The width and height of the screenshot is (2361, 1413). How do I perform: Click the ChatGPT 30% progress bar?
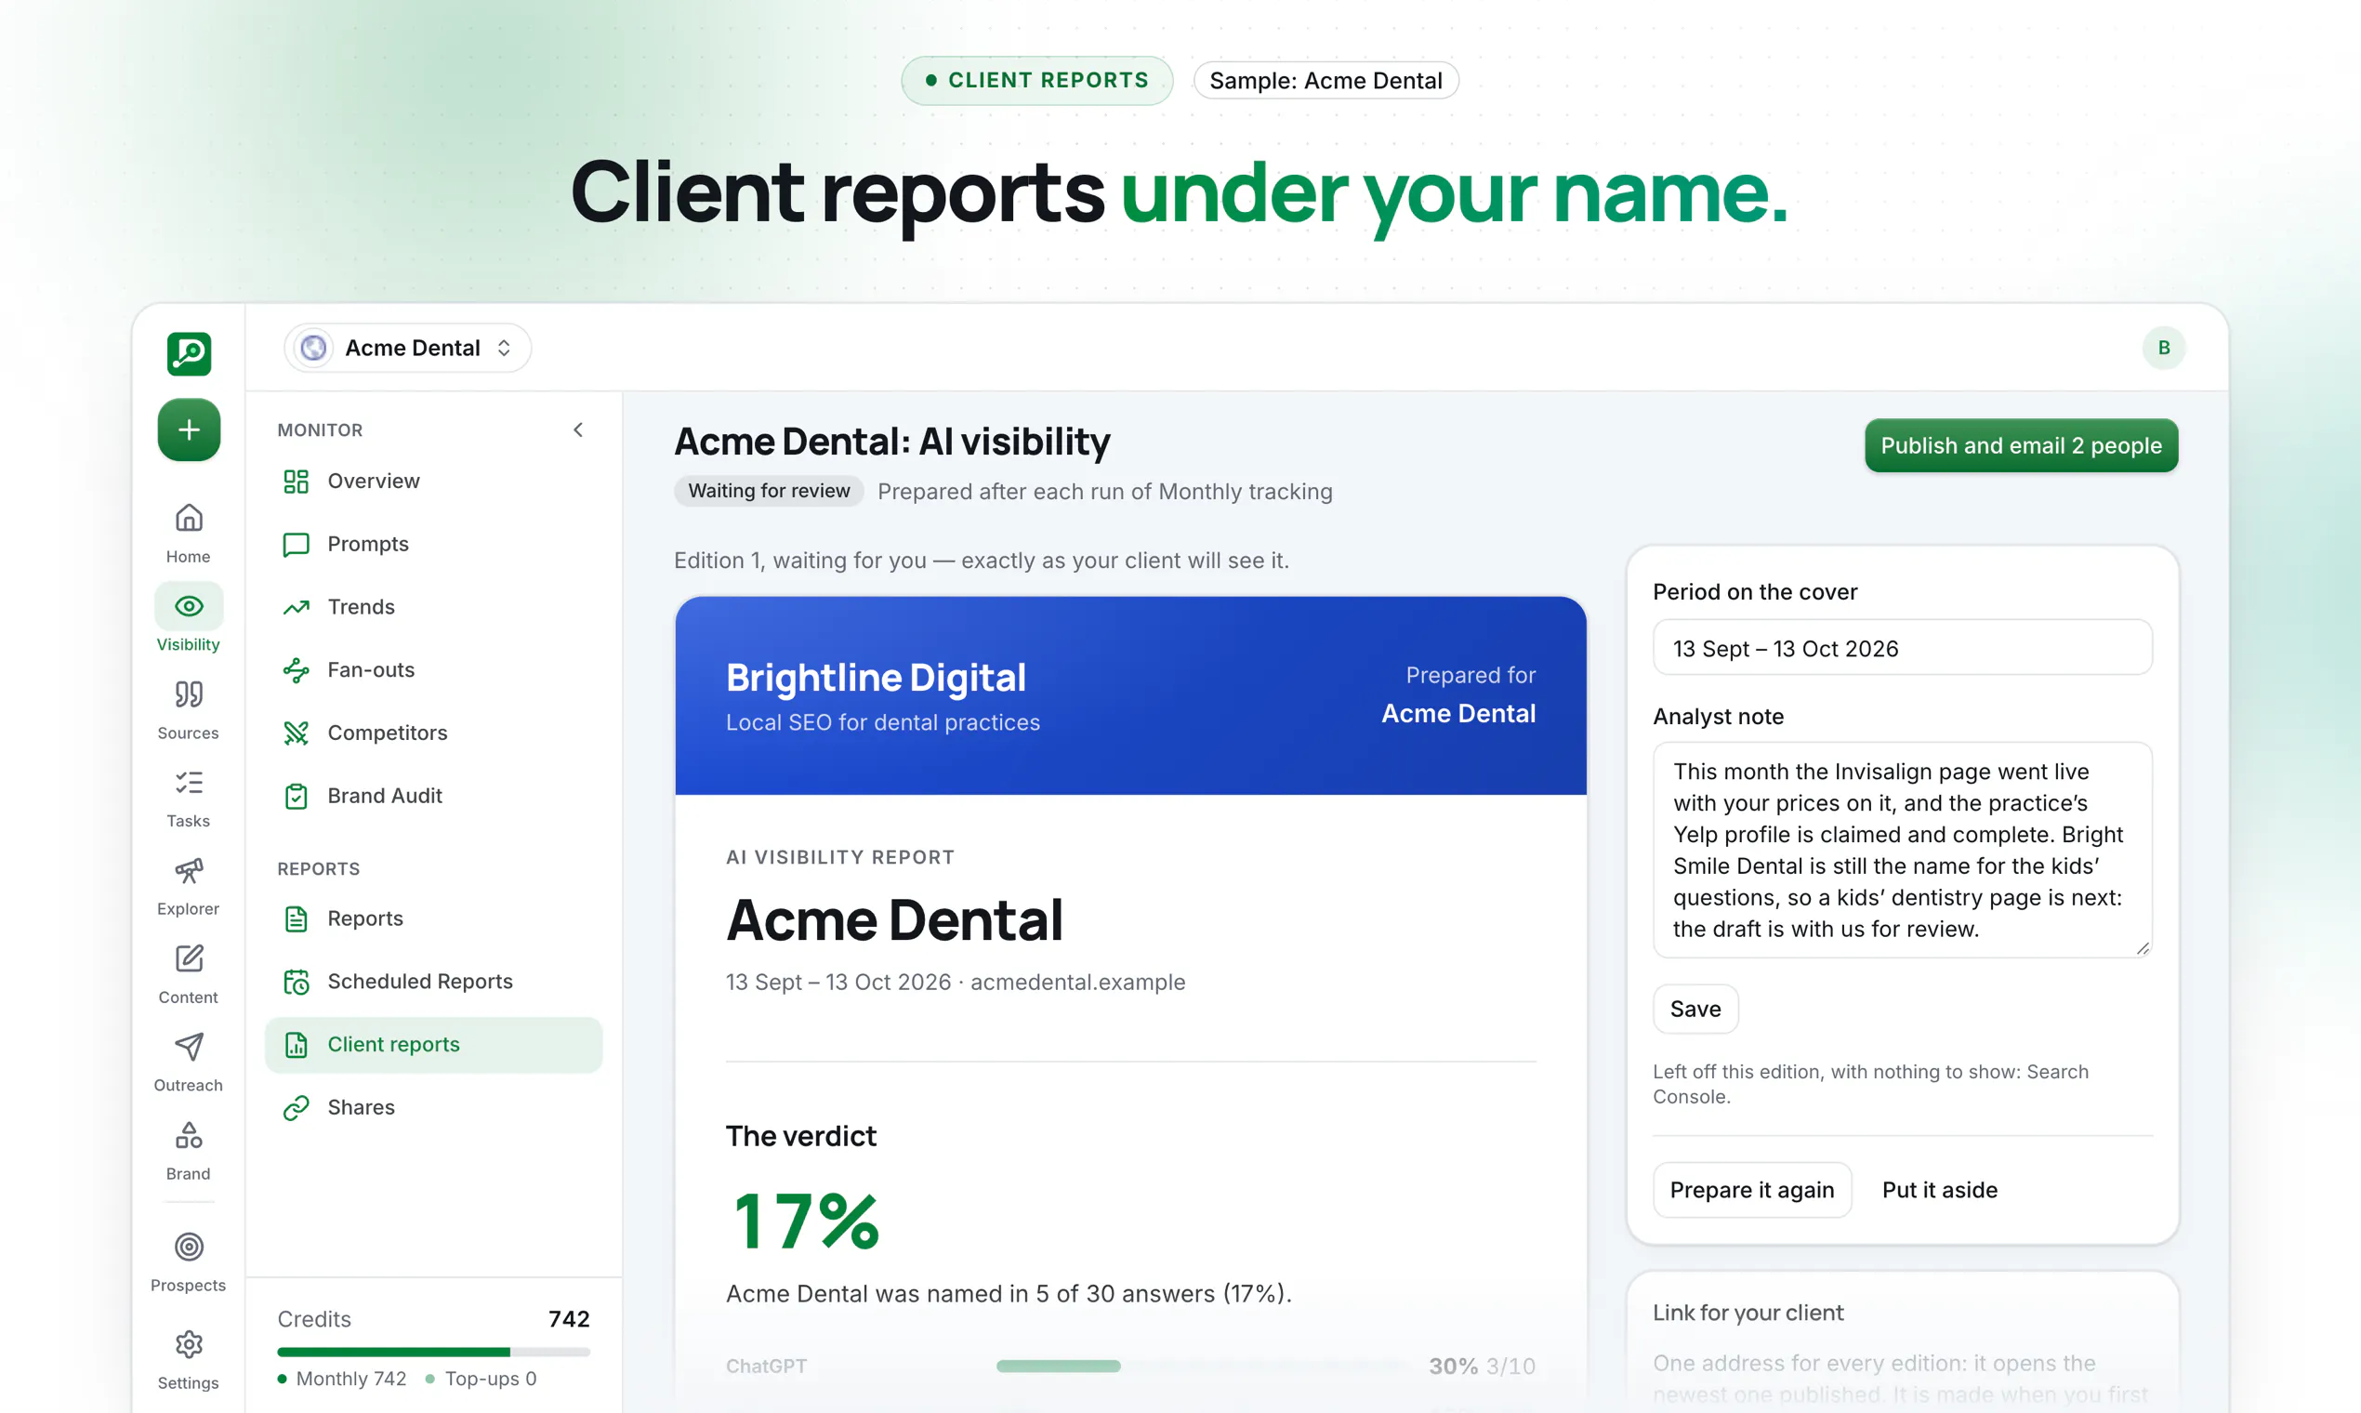[1202, 1366]
